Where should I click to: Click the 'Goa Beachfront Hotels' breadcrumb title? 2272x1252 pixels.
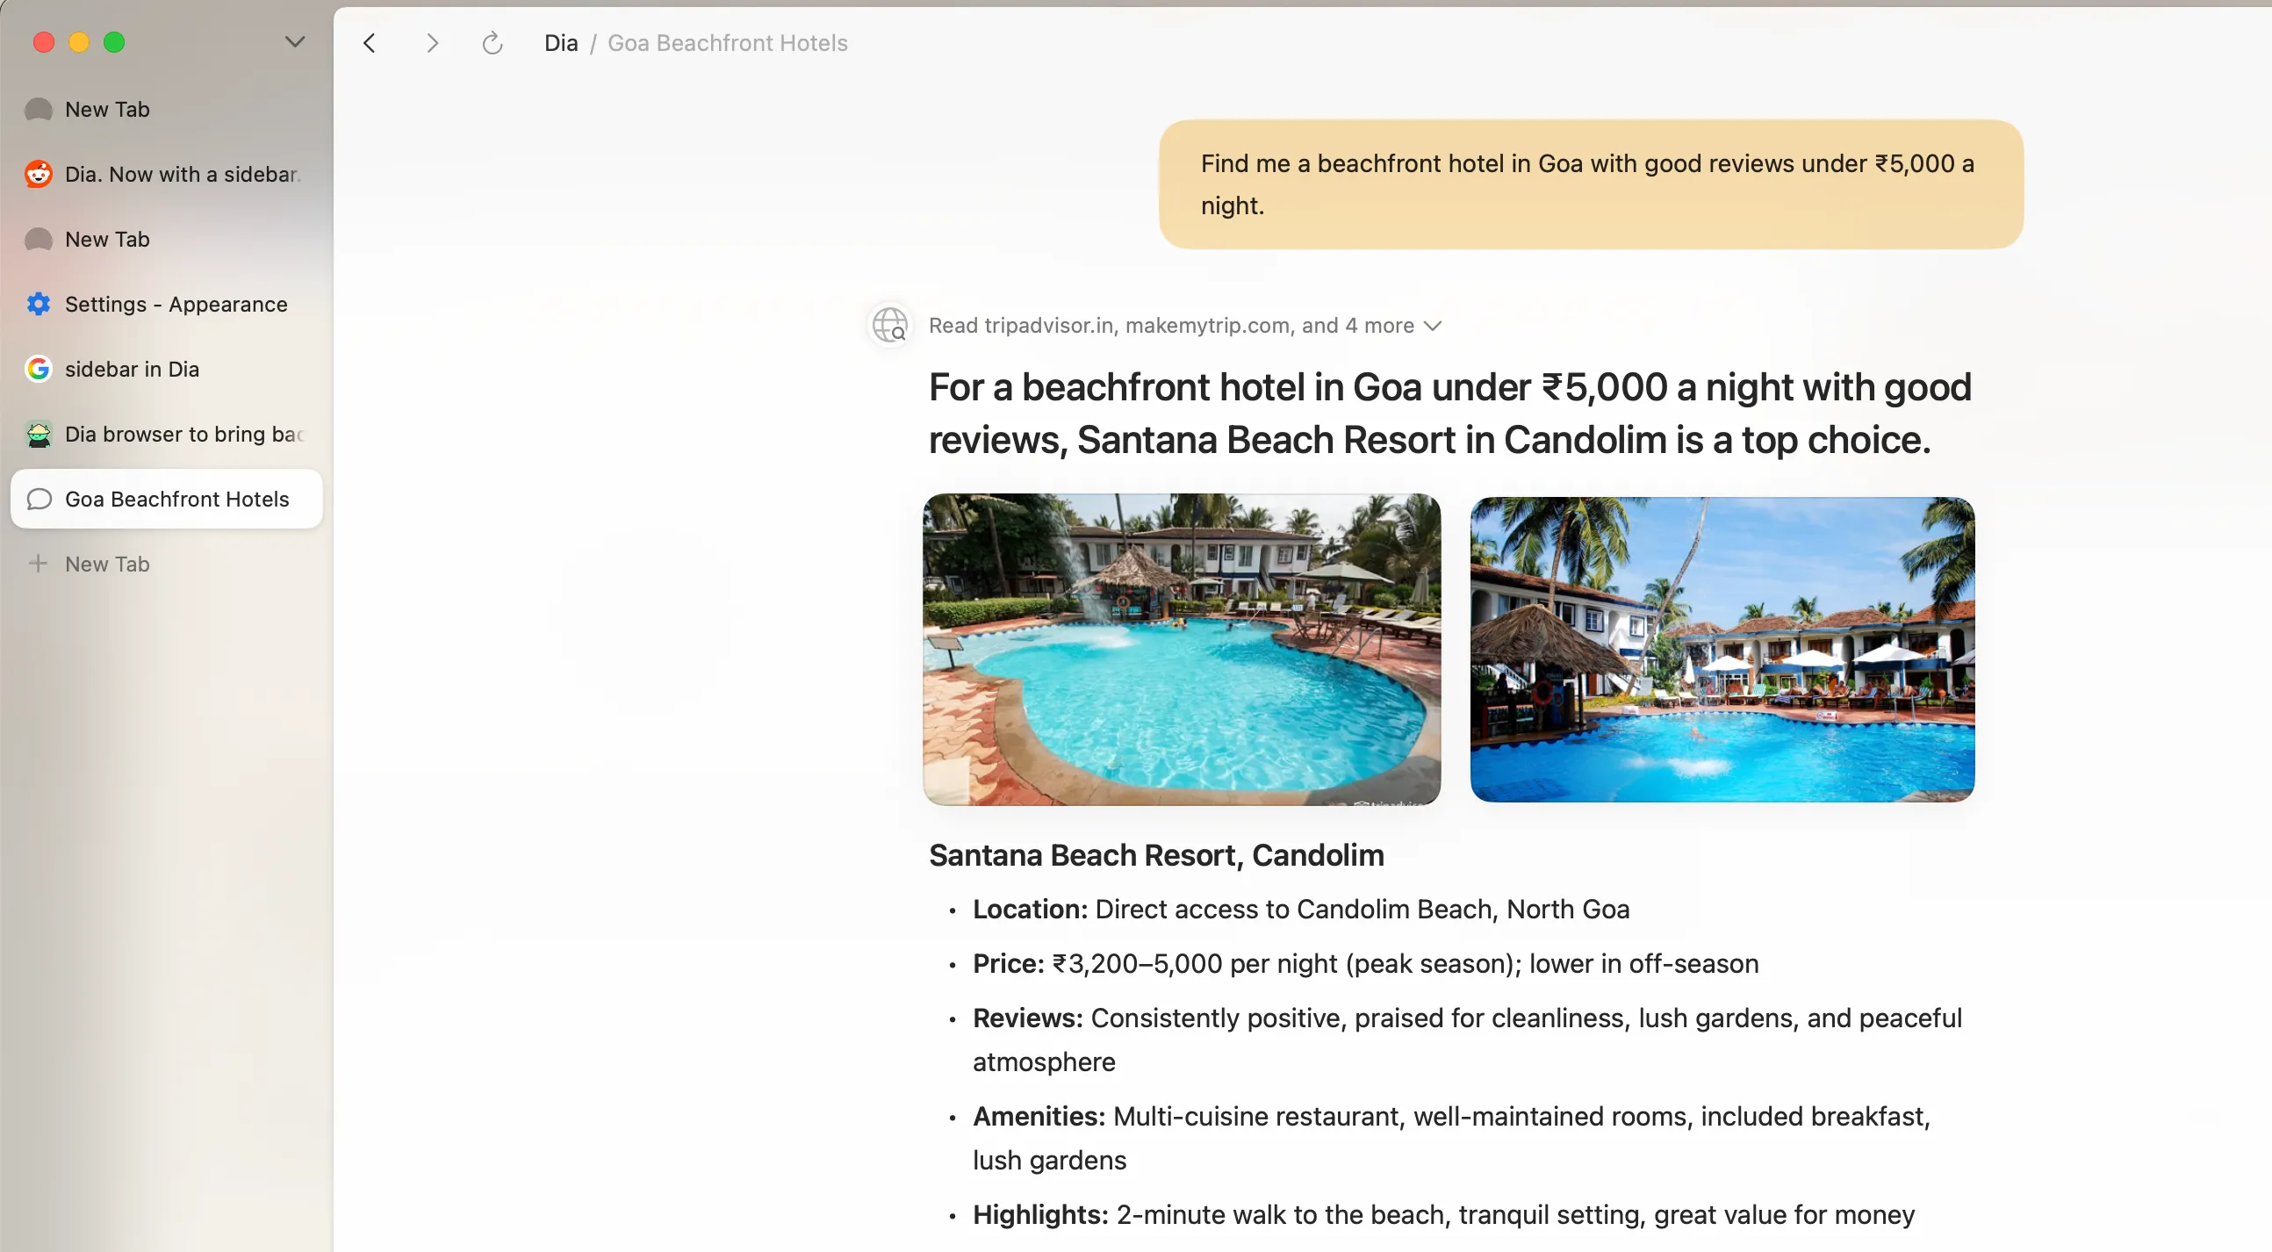[728, 43]
